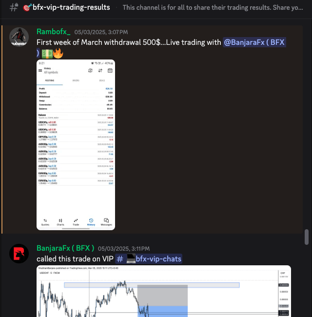Open Rambofx_ profile avatar
The height and width of the screenshot is (317, 312).
pos(19,37)
